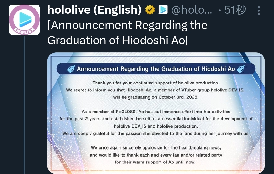Viewport: 274px width, 174px height.
Task: Click the play triangle logo in the avatar
Action: pyautogui.click(x=24, y=18)
